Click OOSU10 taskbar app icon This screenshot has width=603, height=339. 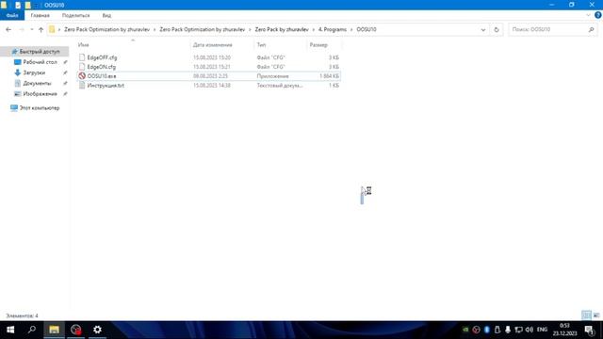point(75,330)
